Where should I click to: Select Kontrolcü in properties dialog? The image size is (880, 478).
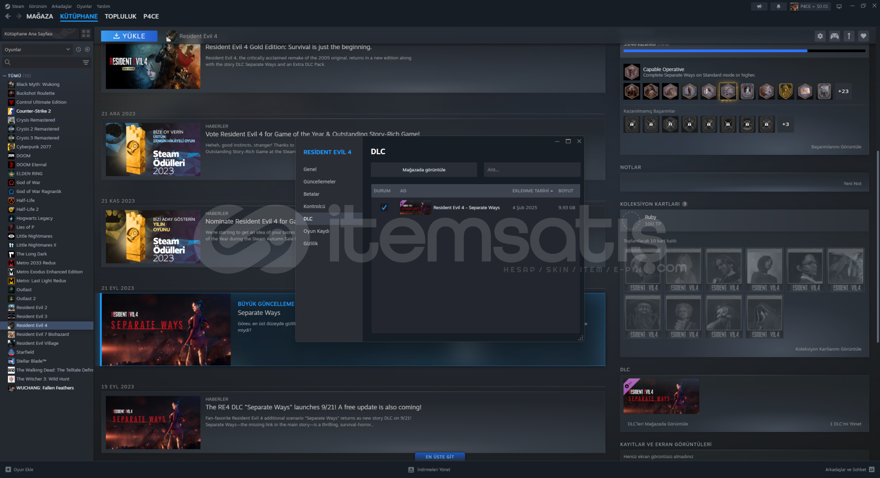tap(314, 207)
